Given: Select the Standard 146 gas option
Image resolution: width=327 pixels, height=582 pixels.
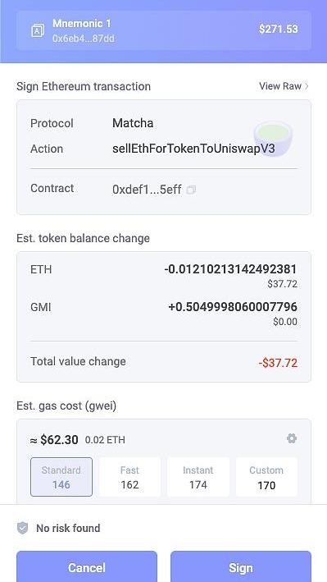Looking at the screenshot, I should pos(61,477).
